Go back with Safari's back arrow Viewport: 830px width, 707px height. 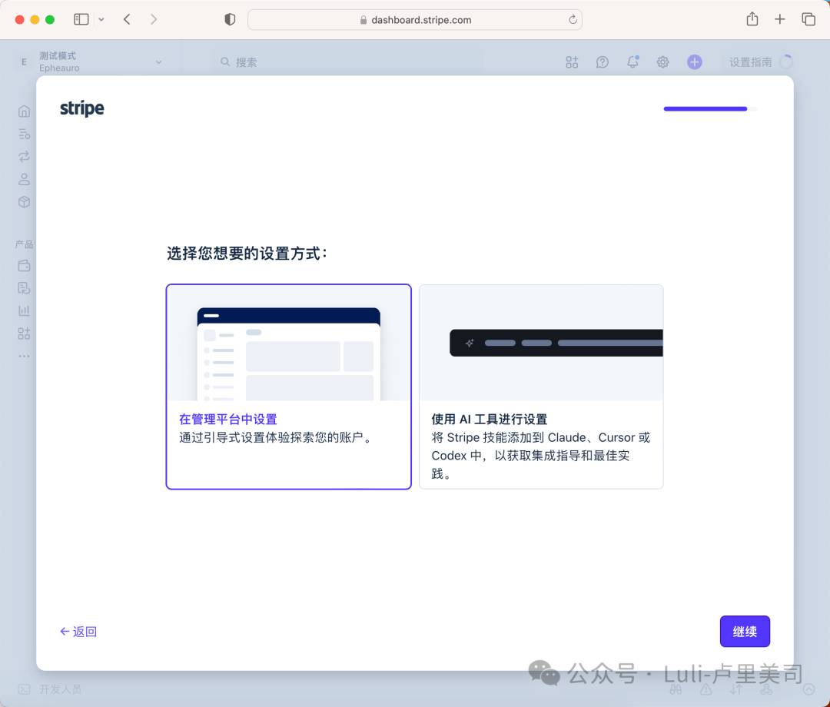pos(127,19)
